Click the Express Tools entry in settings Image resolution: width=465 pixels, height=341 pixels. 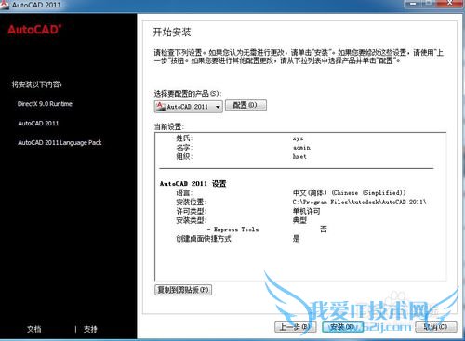232,230
